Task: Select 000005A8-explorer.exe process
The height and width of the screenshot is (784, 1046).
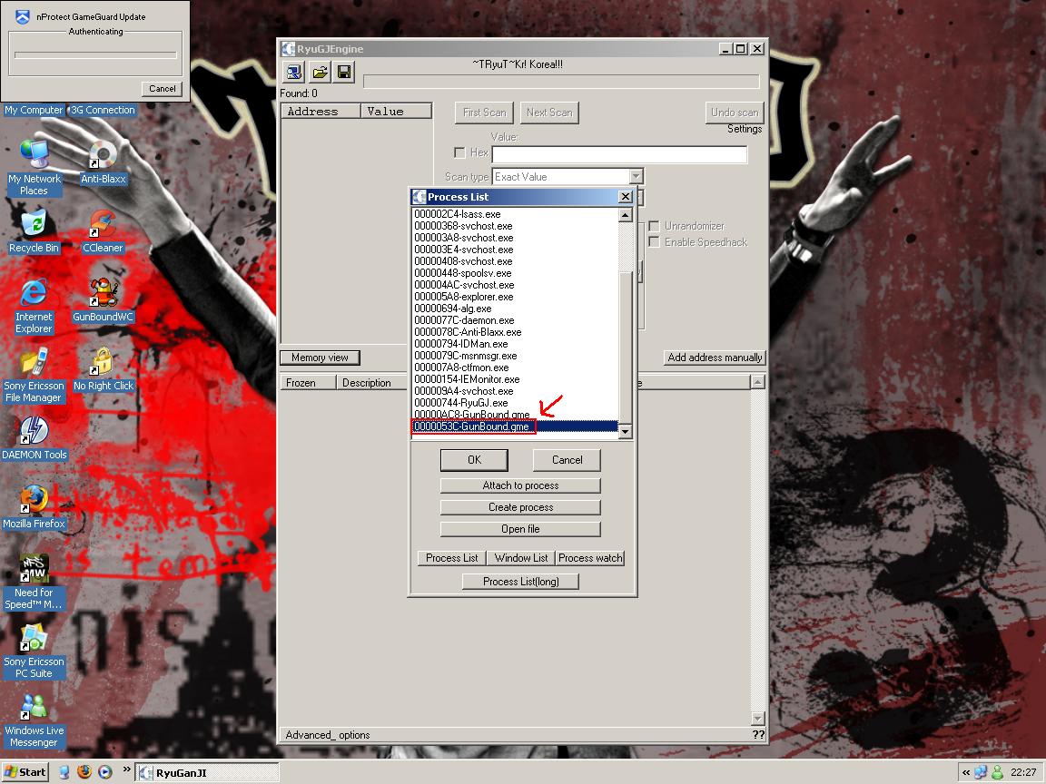Action: [514, 297]
